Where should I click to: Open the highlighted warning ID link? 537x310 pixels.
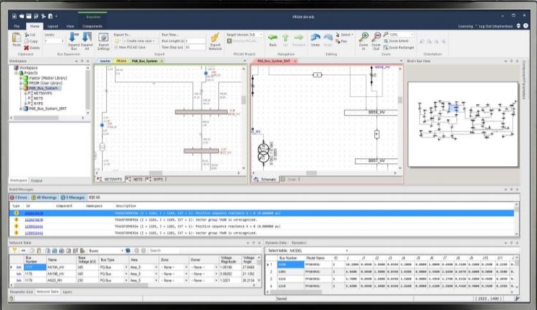tap(33, 213)
